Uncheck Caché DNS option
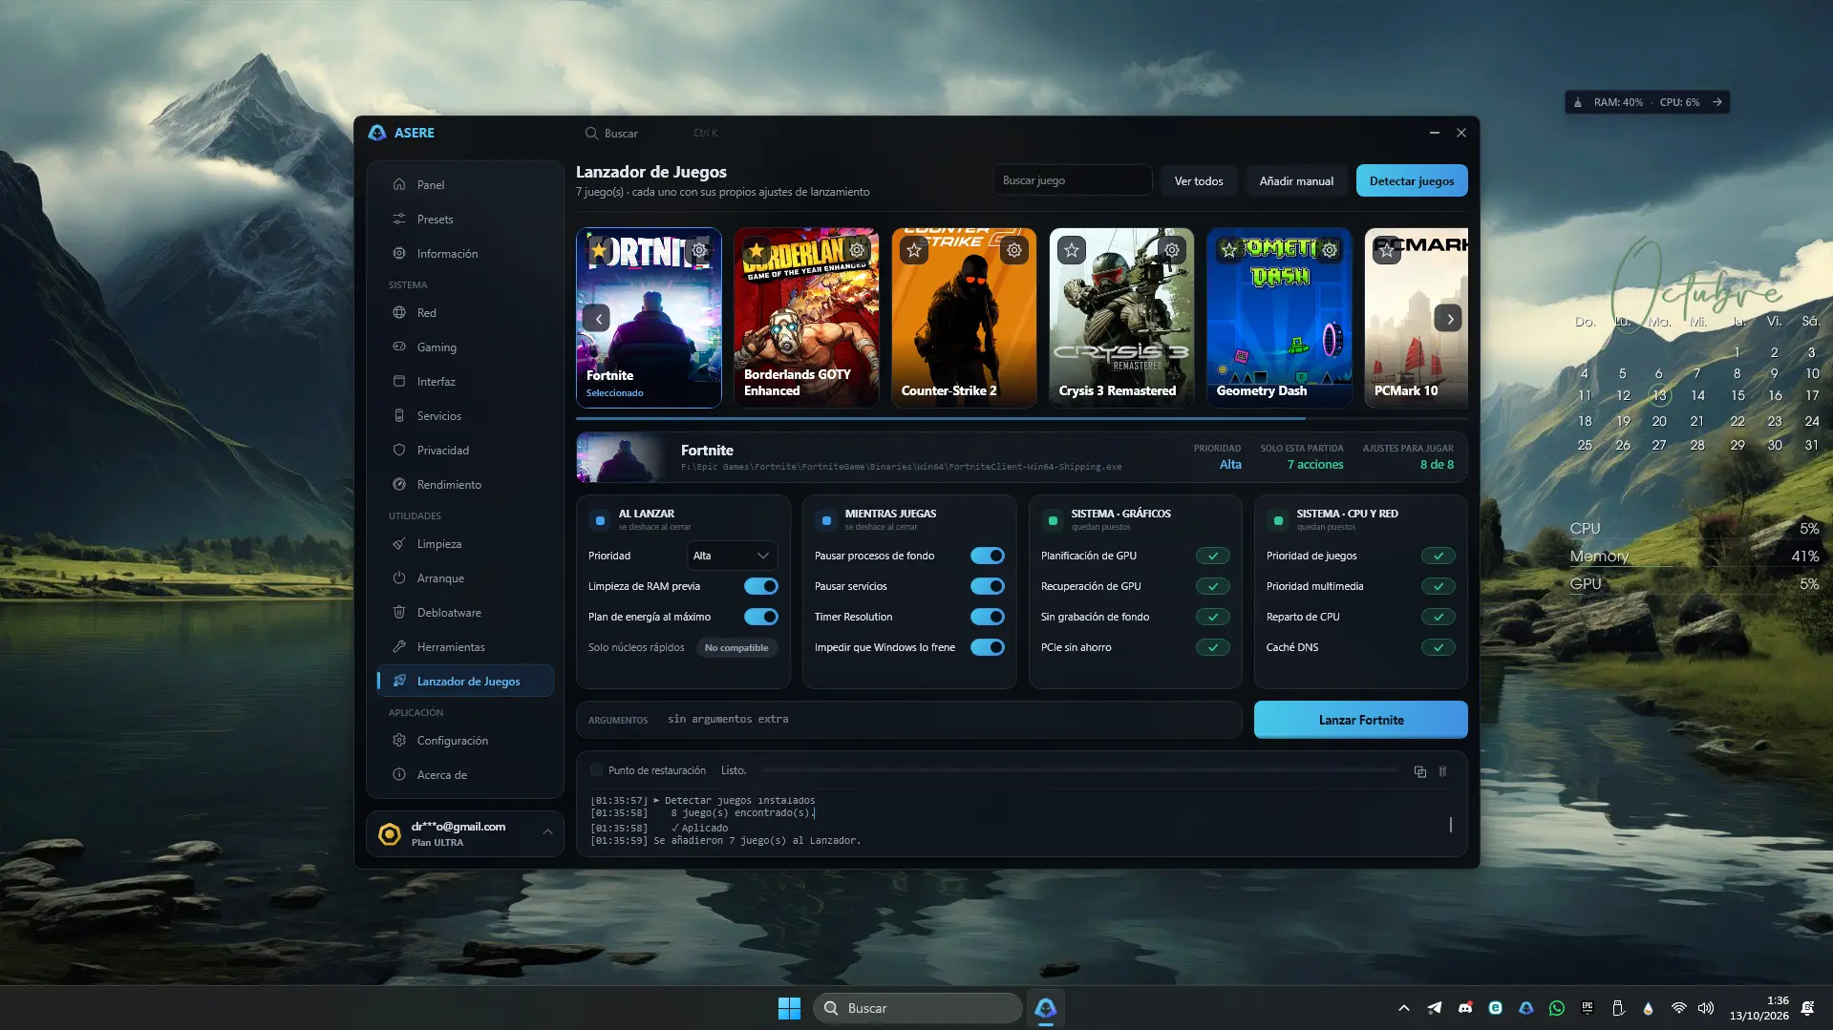This screenshot has height=1030, width=1833. [x=1439, y=647]
